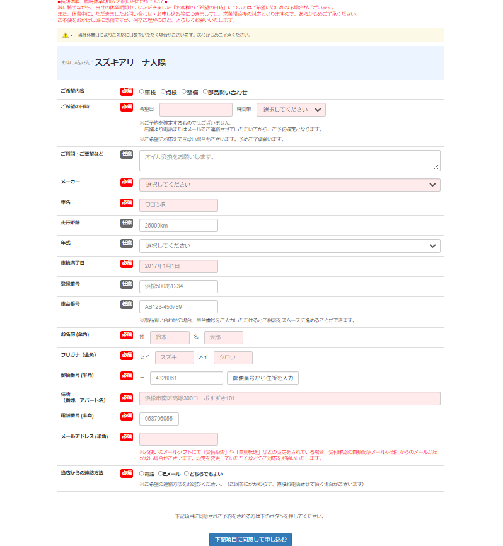Click the セイ furigana field
This screenshot has height=546, width=503.
click(175, 357)
